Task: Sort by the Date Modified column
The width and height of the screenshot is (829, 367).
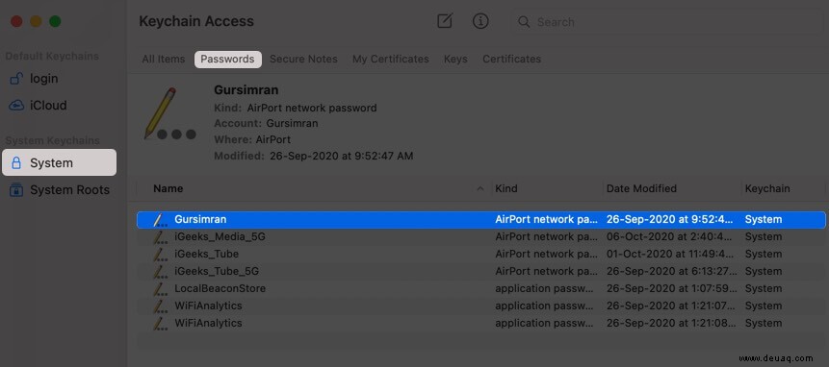Action: point(641,188)
